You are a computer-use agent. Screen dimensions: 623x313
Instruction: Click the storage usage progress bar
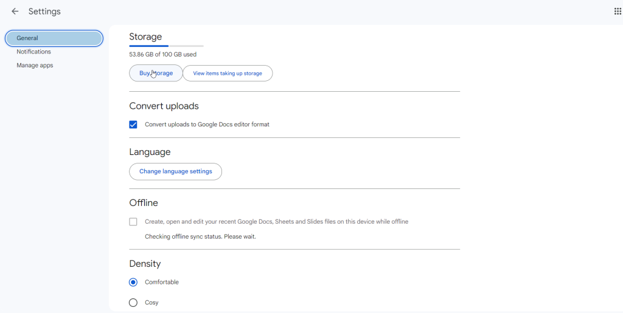[x=166, y=46]
